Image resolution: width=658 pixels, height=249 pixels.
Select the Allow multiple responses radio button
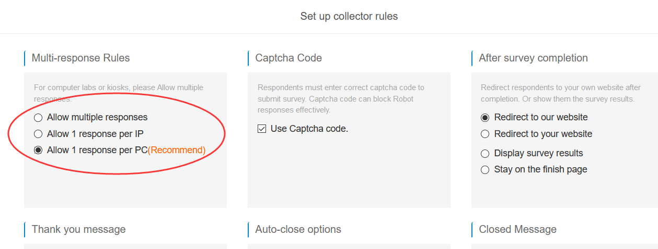(38, 118)
